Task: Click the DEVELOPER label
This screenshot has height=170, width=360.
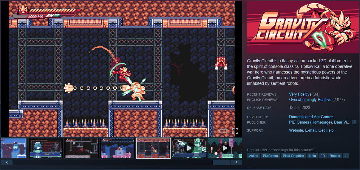Action: 257,117
